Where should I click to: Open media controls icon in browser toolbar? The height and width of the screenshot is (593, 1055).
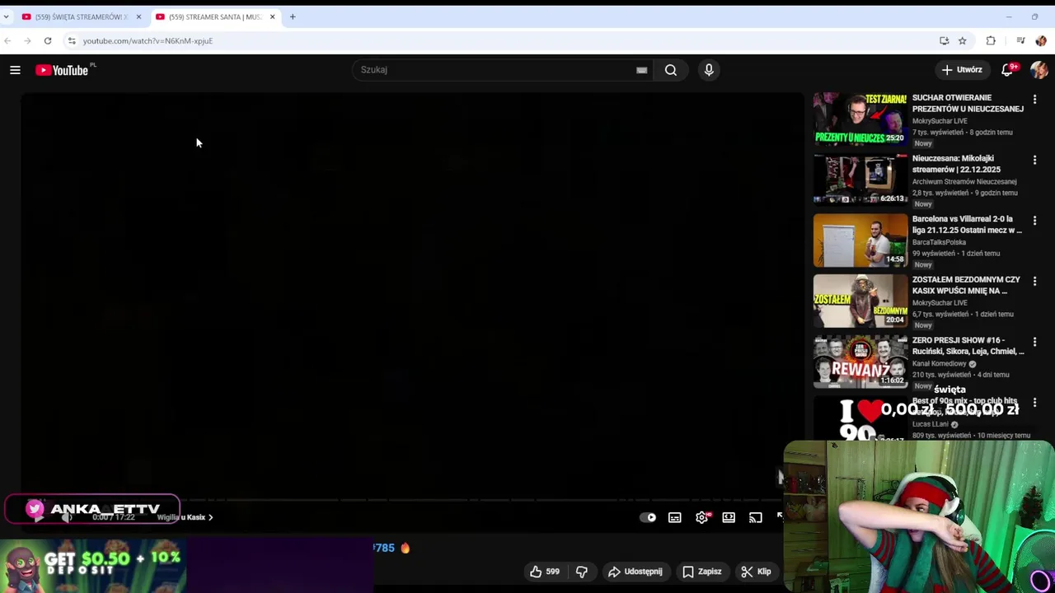(x=1020, y=40)
